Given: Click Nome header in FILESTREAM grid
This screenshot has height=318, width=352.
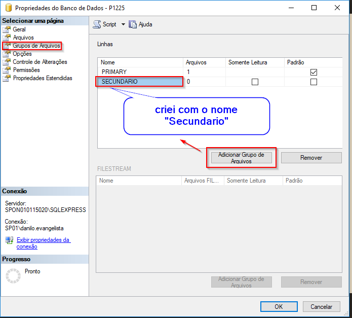Looking at the screenshot, I should [x=139, y=181].
